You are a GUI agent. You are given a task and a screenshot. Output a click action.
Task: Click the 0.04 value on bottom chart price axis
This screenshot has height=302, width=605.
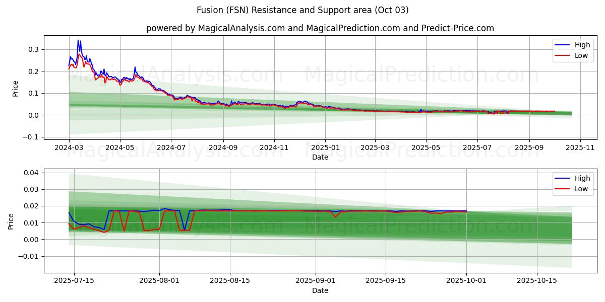point(31,173)
